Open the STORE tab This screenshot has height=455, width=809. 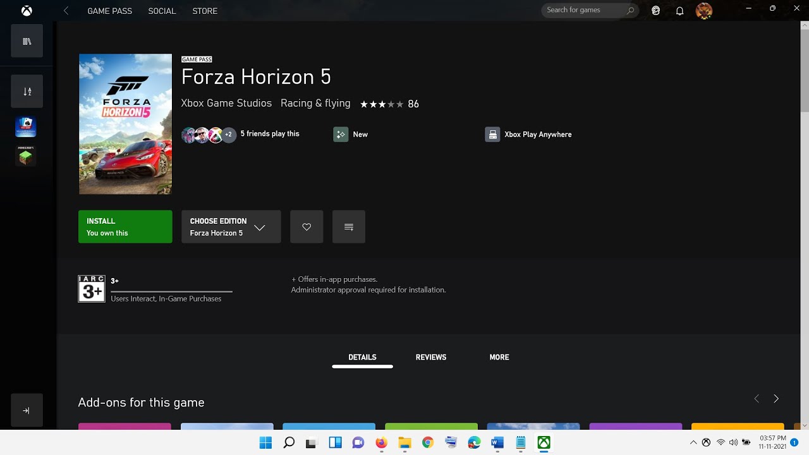(x=205, y=11)
